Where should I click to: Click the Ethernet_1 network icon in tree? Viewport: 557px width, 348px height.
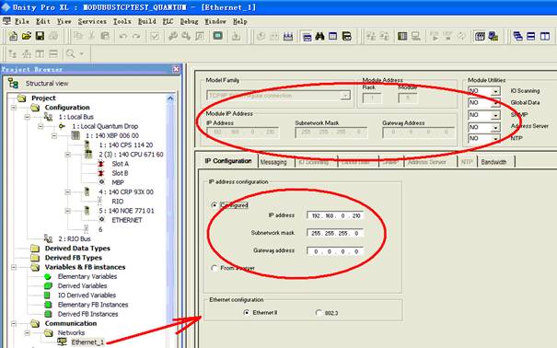click(62, 342)
